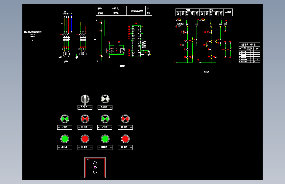The width and height of the screenshot is (285, 184).
Task: Select the red-bordered square panel outline
Action: (x=95, y=168)
